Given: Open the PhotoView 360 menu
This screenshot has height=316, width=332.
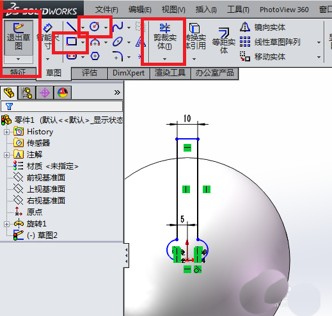Looking at the screenshot, I should tap(284, 10).
